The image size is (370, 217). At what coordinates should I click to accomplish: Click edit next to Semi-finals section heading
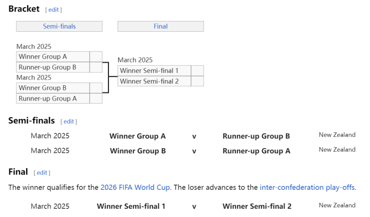(68, 122)
